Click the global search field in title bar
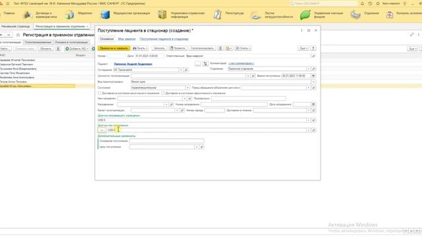 tap(323, 3)
